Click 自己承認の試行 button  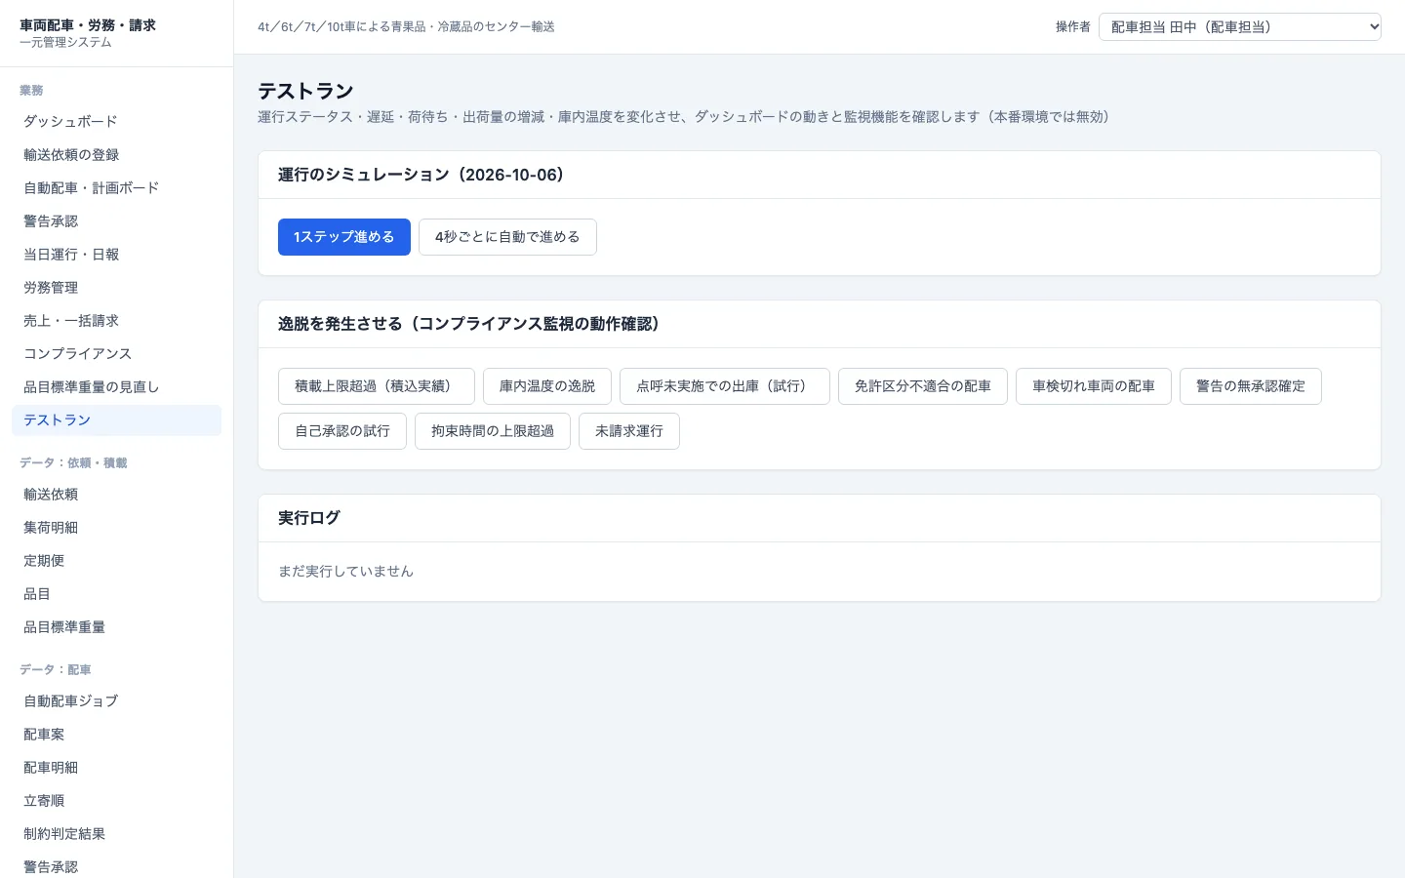342,431
